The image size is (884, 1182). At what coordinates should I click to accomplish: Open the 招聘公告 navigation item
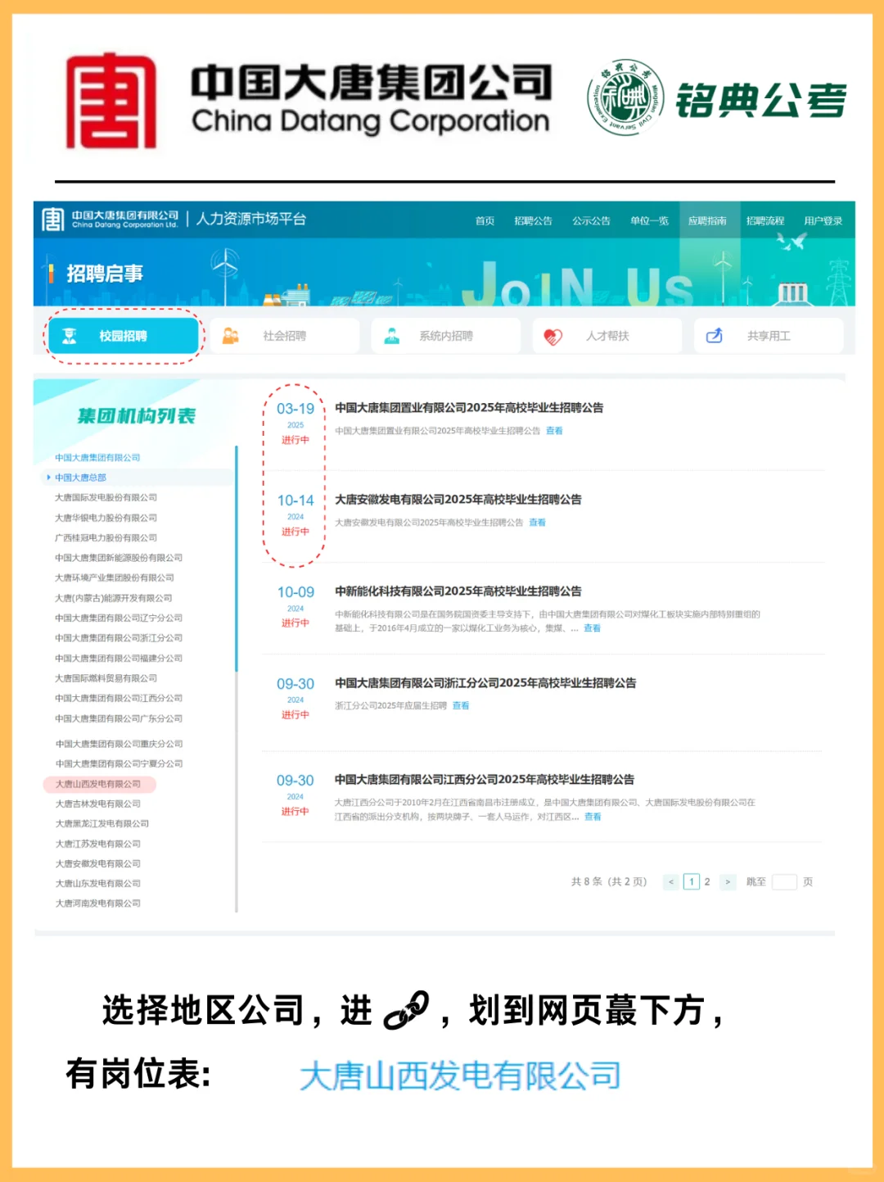tap(534, 221)
